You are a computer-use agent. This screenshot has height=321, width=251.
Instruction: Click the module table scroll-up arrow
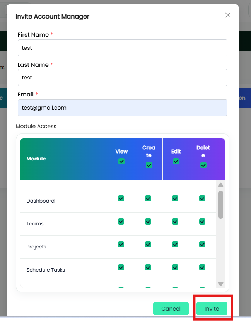coord(220,185)
